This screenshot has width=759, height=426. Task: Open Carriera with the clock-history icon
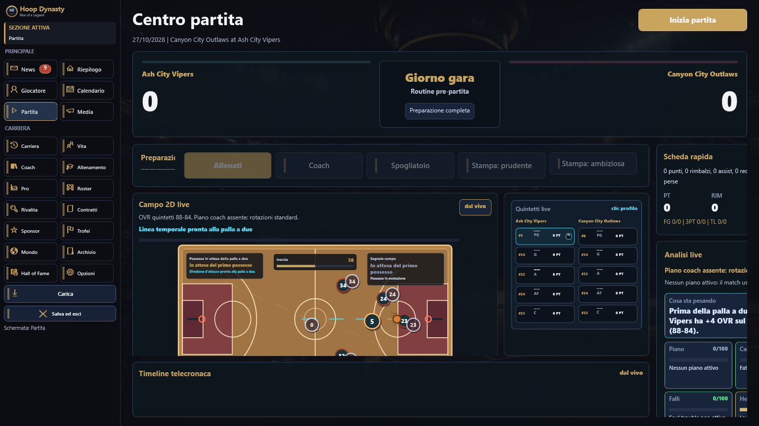click(x=14, y=145)
